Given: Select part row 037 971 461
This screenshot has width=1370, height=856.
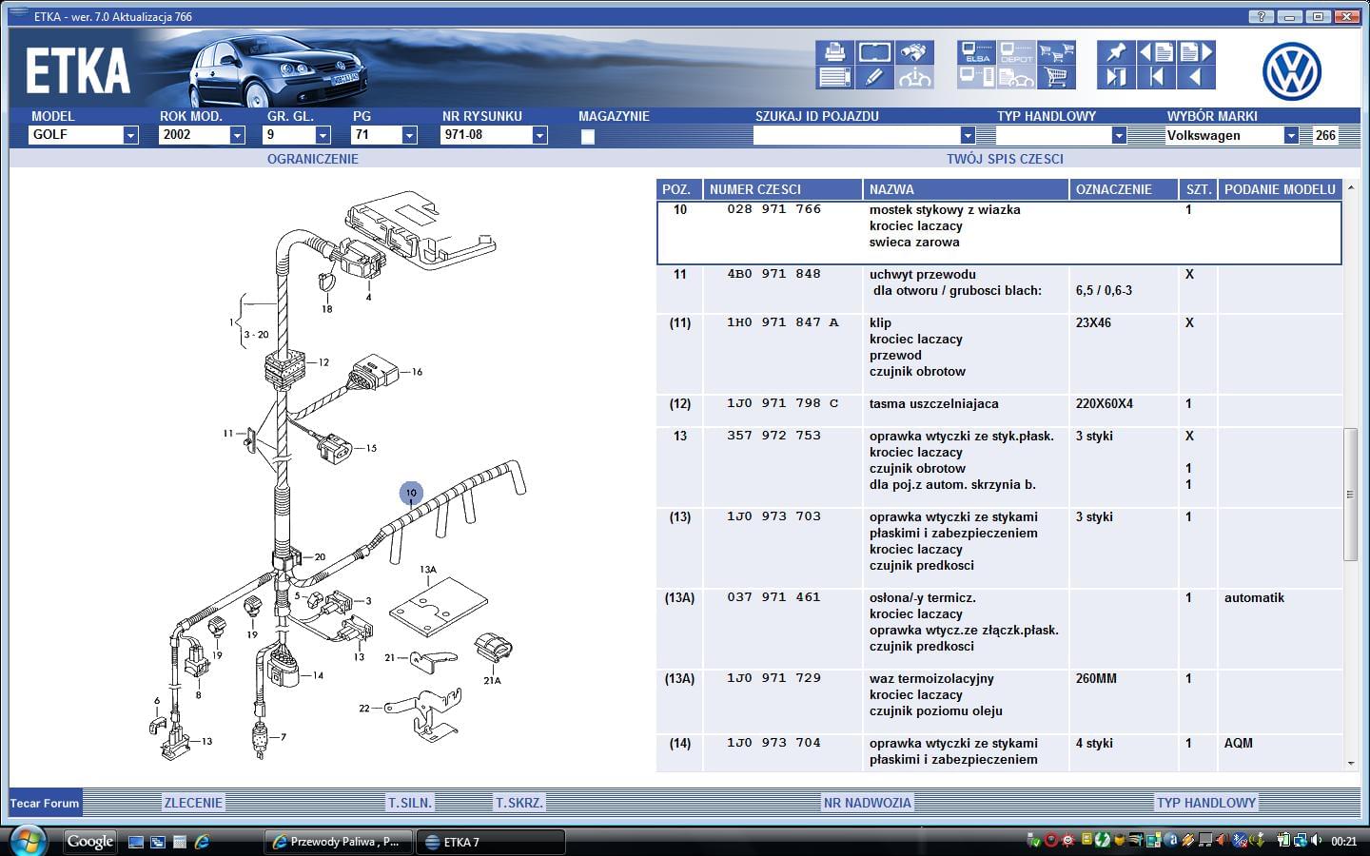Looking at the screenshot, I should [999, 629].
